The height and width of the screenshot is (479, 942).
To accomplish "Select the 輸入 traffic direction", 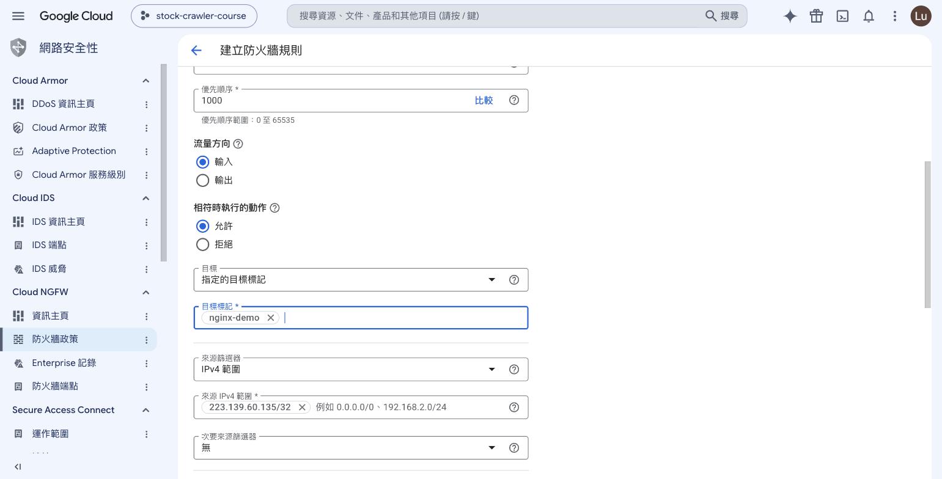I will point(203,162).
